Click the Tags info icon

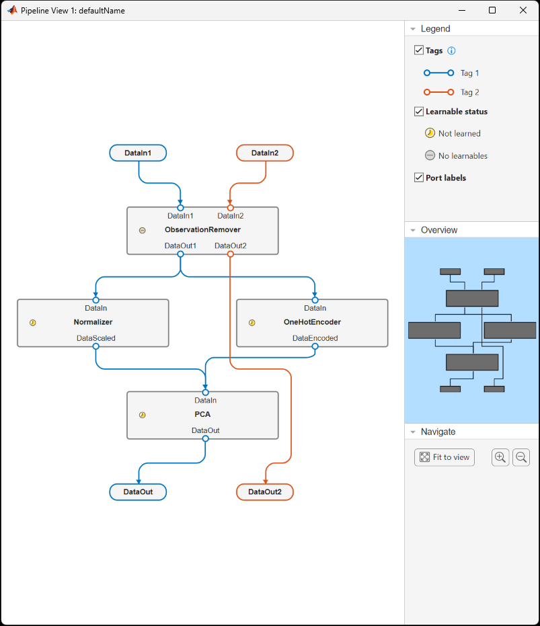pos(452,50)
